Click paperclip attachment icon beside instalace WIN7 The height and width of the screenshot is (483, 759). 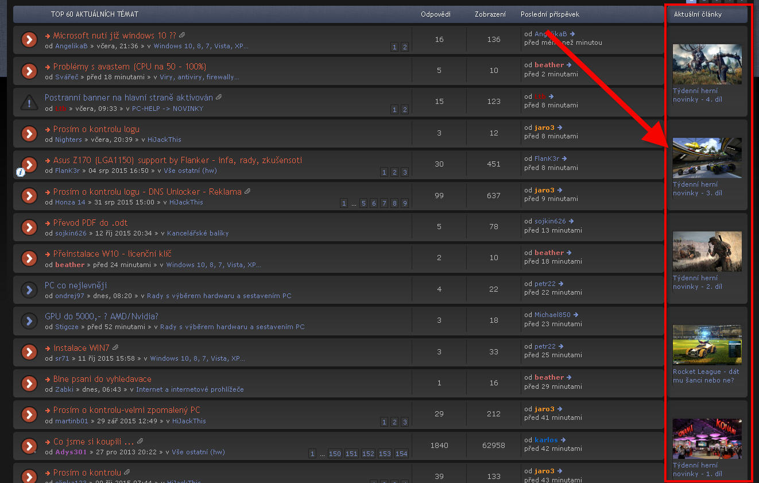point(115,347)
